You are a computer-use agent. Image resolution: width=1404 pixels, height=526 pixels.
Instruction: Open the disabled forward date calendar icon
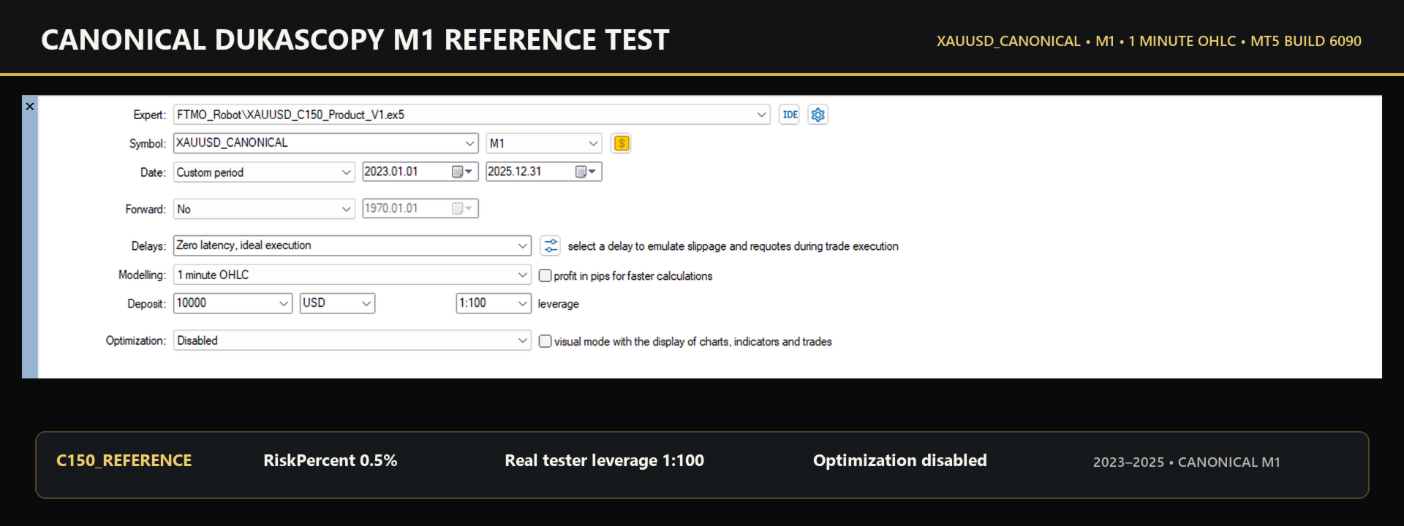point(461,208)
